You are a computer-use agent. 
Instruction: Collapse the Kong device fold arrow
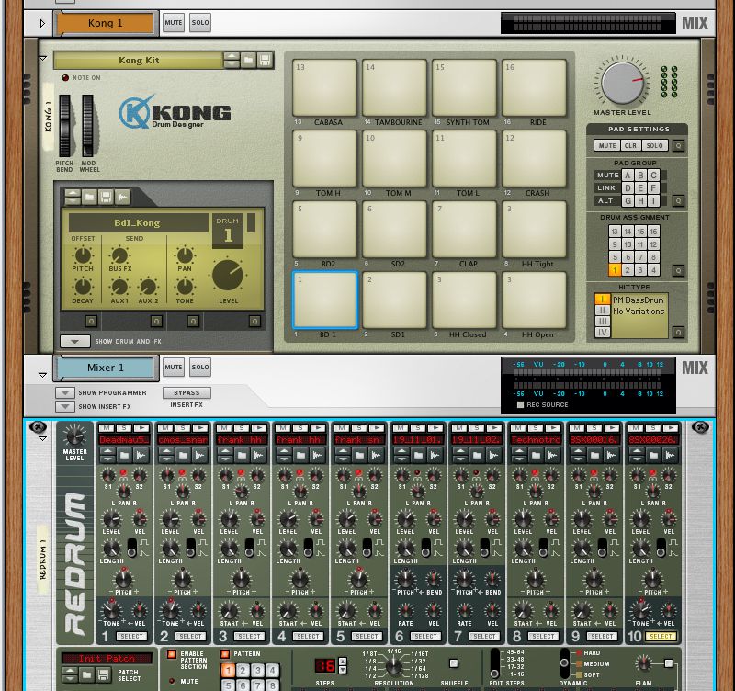tap(42, 59)
